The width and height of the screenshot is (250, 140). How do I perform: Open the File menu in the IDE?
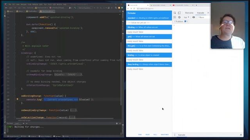coord(10,4)
